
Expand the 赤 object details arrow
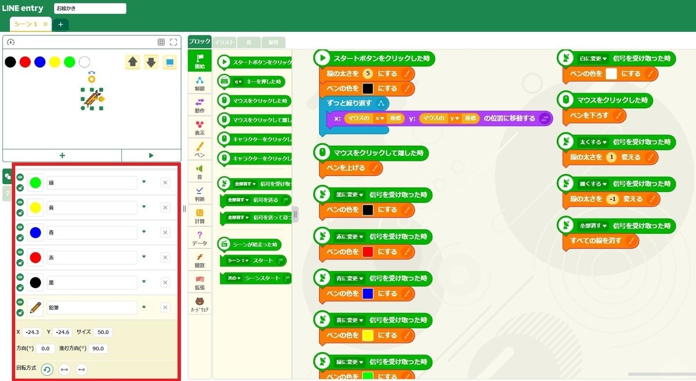(x=144, y=257)
